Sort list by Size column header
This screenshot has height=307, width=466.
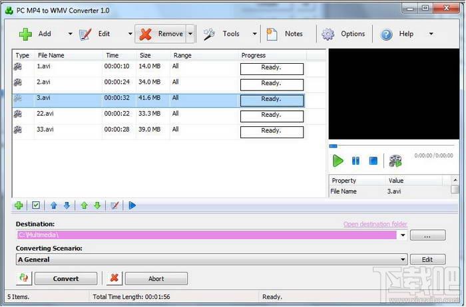153,55
